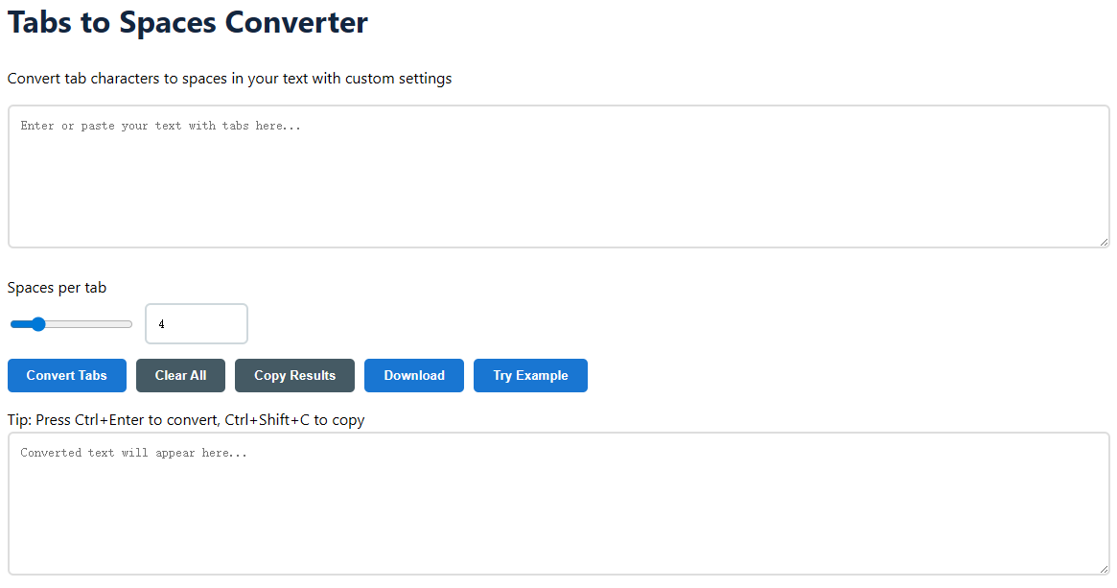Click the right end of the spaces slider track
Image resolution: width=1117 pixels, height=588 pixels.
click(x=129, y=324)
